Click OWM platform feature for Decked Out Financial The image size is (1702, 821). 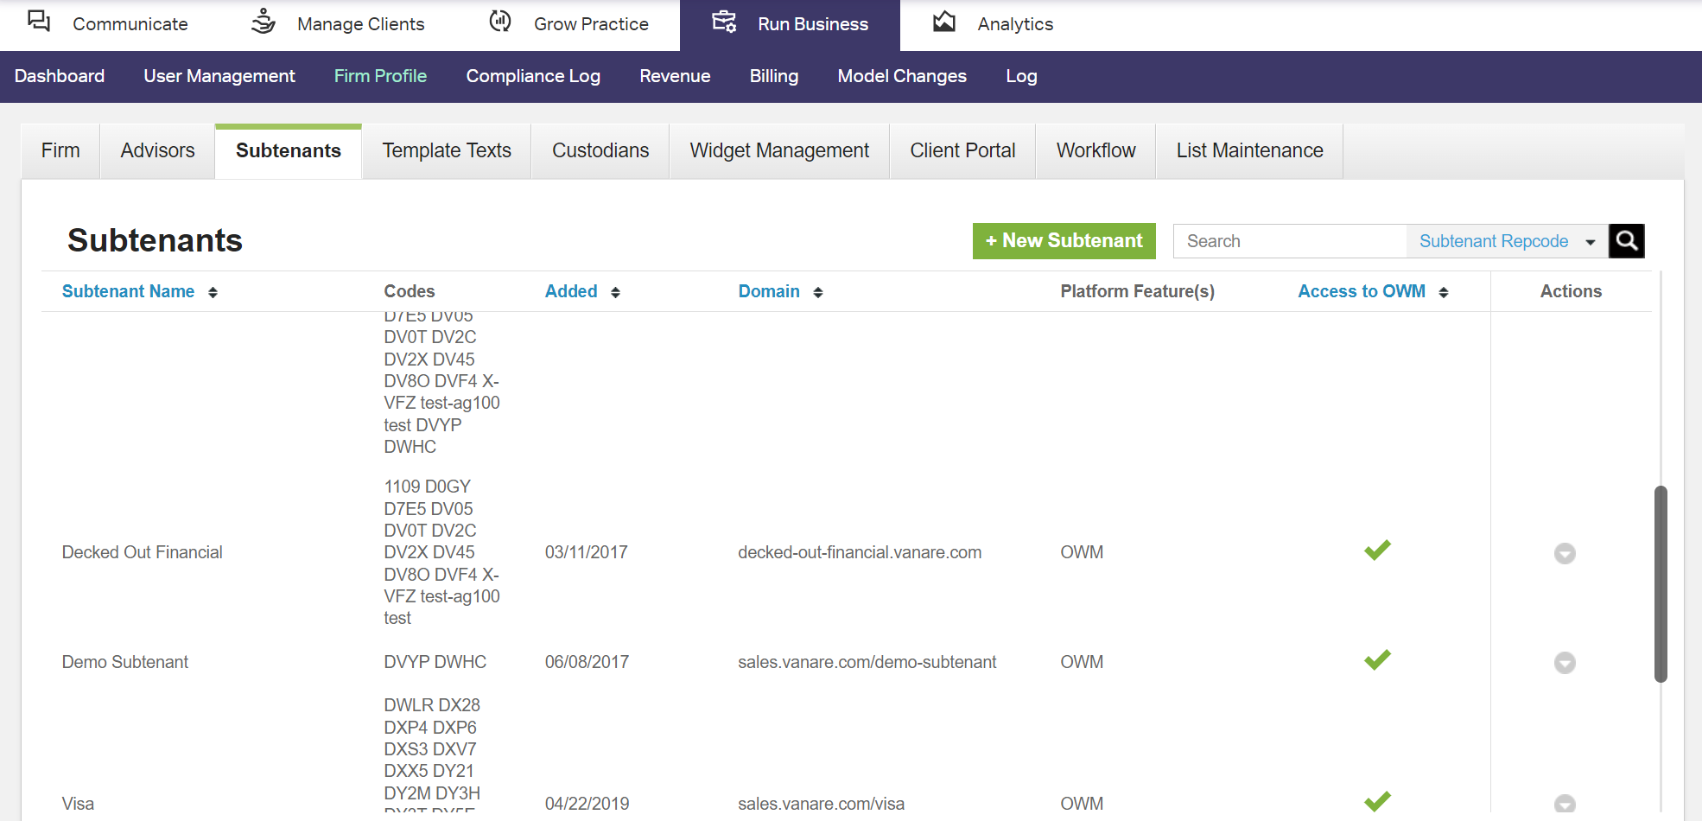(x=1082, y=552)
